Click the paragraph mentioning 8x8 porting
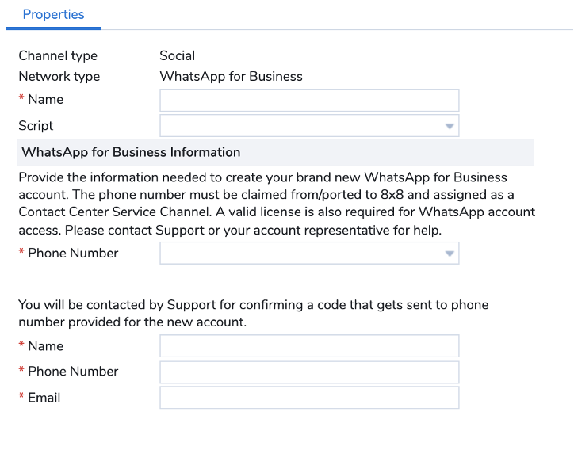 [x=277, y=204]
